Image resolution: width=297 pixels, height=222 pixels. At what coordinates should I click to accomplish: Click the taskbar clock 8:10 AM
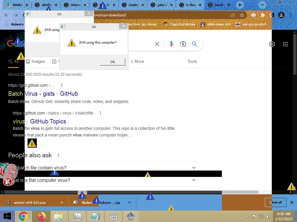pos(284,216)
